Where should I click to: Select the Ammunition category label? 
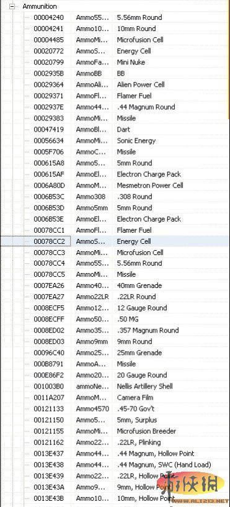pyautogui.click(x=40, y=6)
